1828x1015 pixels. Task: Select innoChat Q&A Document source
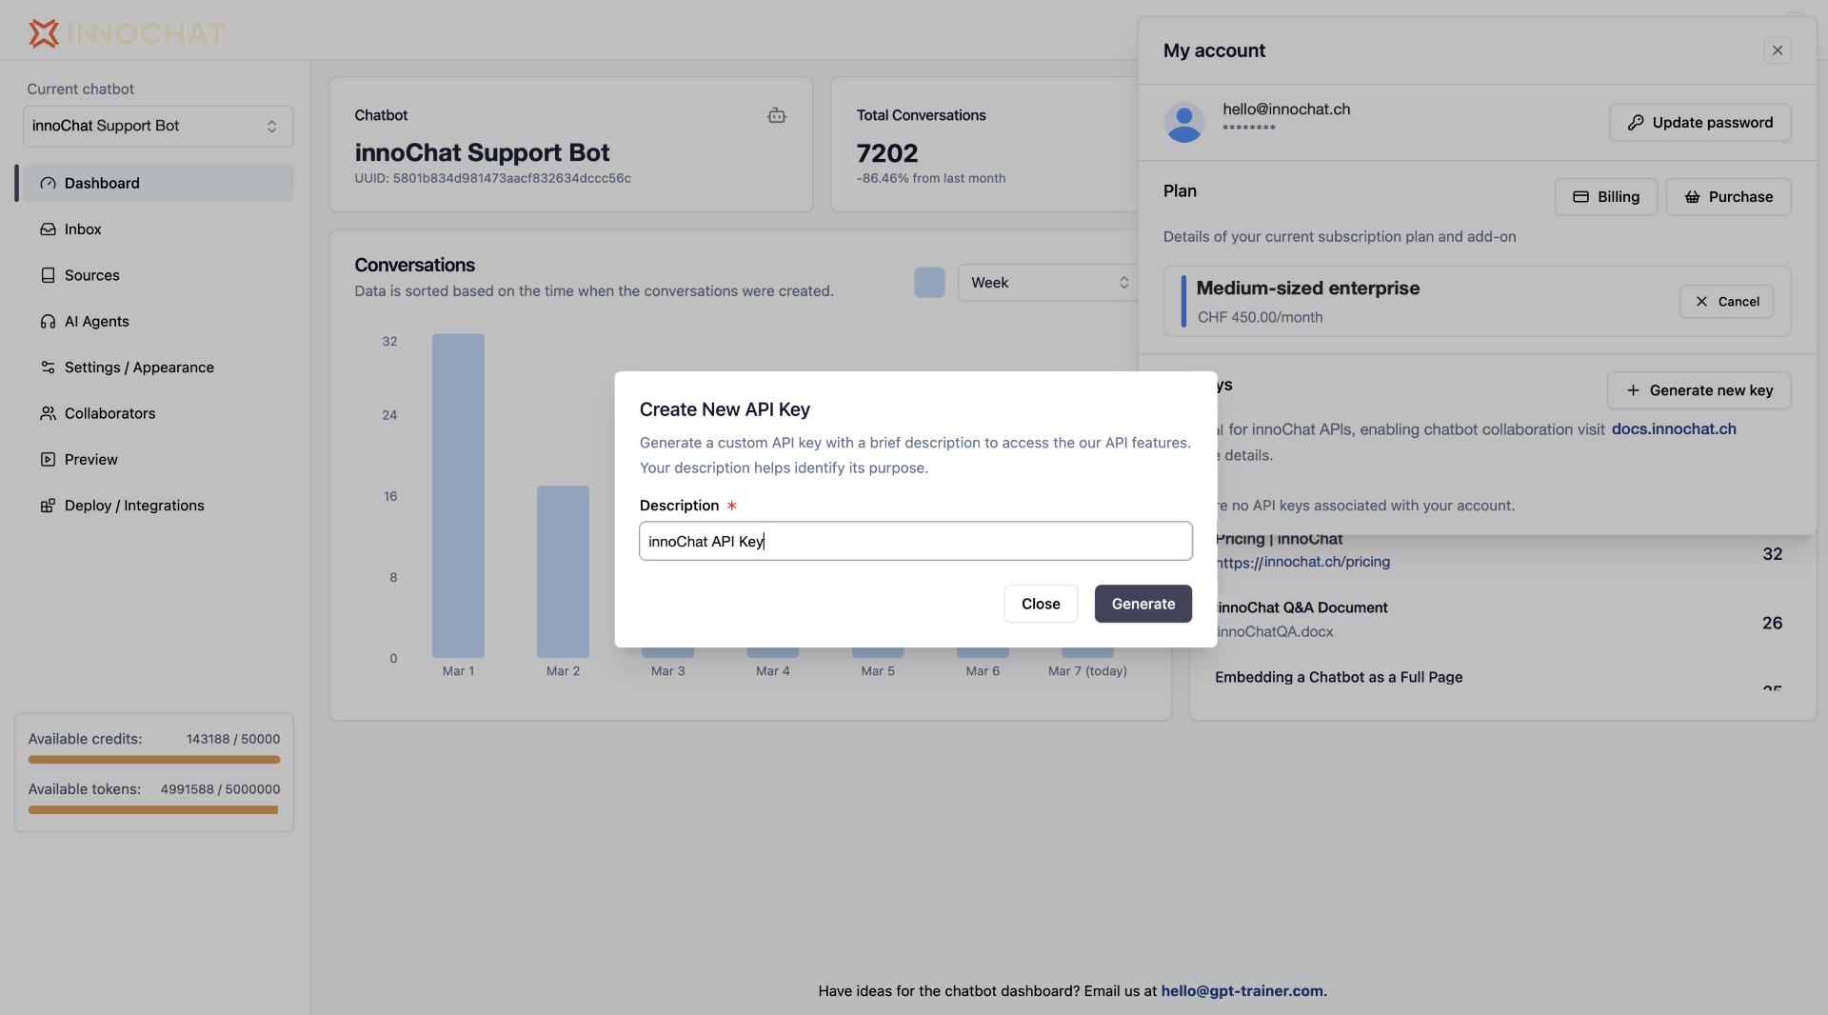[x=1301, y=607]
